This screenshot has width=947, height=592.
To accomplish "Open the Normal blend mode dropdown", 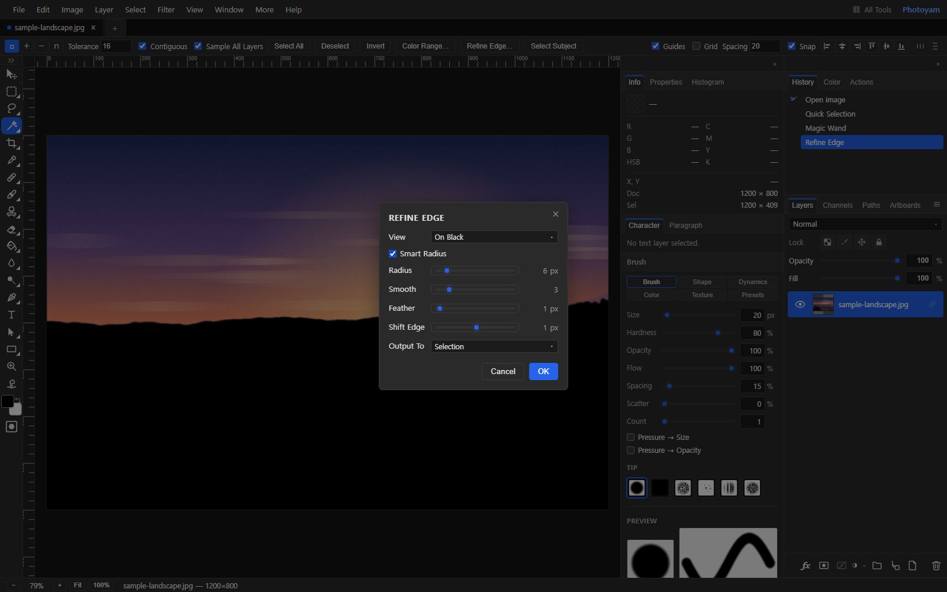I will (865, 224).
